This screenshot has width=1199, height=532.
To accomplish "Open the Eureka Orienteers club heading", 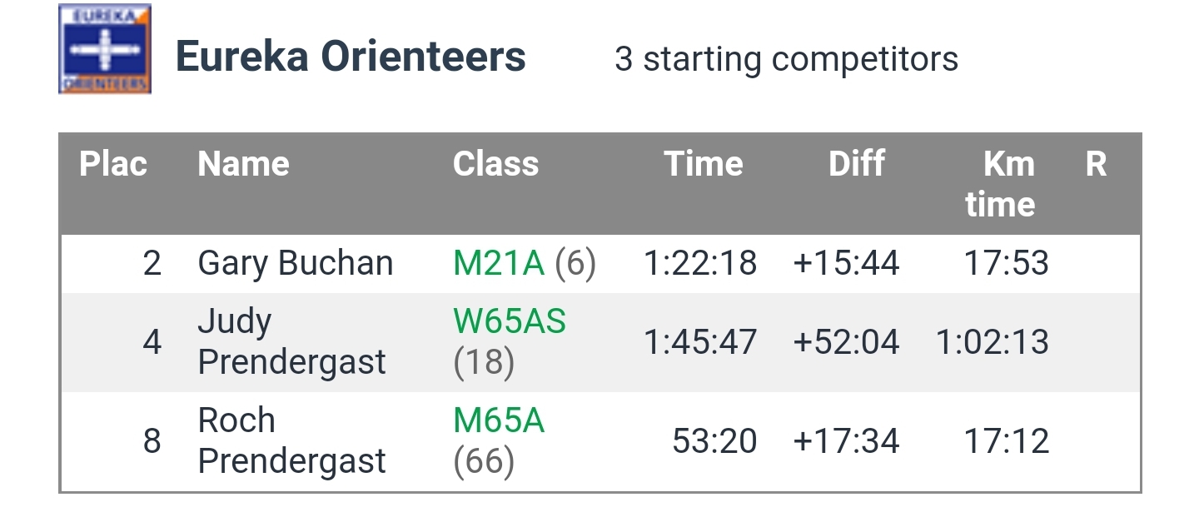I will 351,57.
